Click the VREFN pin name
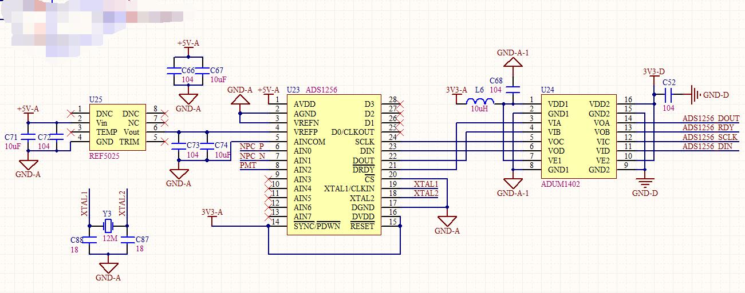Image resolution: width=745 pixels, height=293 pixels. click(306, 123)
